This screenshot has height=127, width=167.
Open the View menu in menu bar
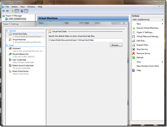[23, 7]
